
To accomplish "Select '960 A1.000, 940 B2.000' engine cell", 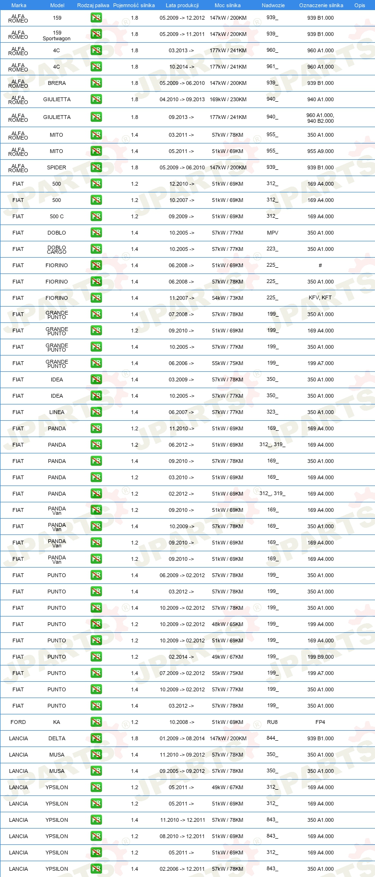I will point(320,118).
